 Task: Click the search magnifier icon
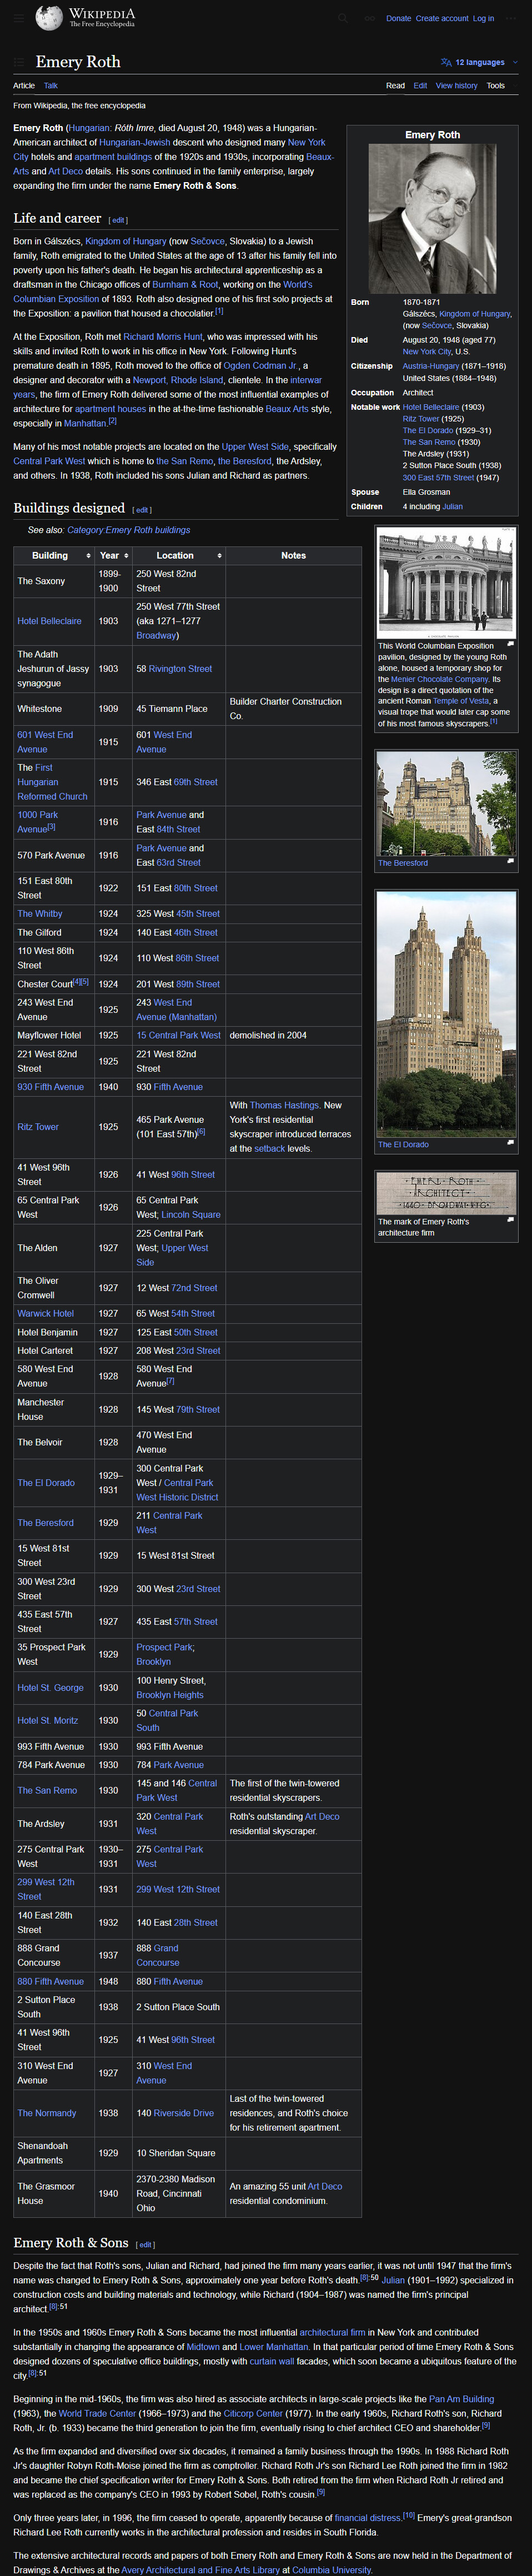[x=342, y=18]
